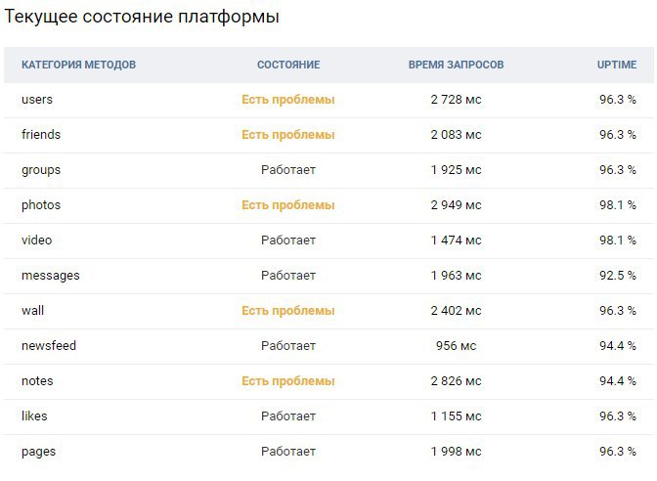Open the newsfeed method category
This screenshot has width=657, height=481.
49,346
